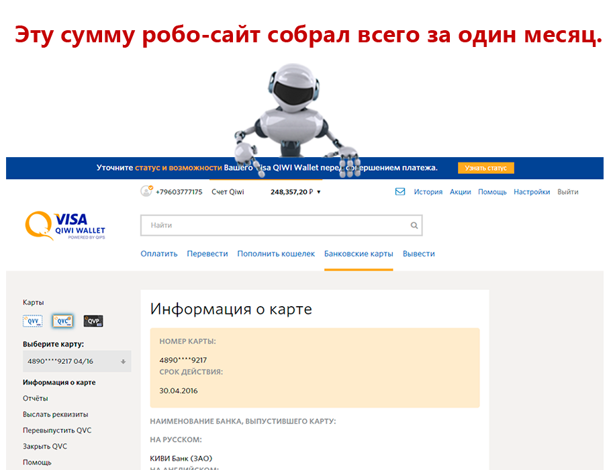Open sidebar Помощь entry
The width and height of the screenshot is (611, 470).
tap(37, 462)
